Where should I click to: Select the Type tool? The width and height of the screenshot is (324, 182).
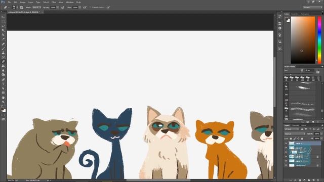[x=3, y=84]
